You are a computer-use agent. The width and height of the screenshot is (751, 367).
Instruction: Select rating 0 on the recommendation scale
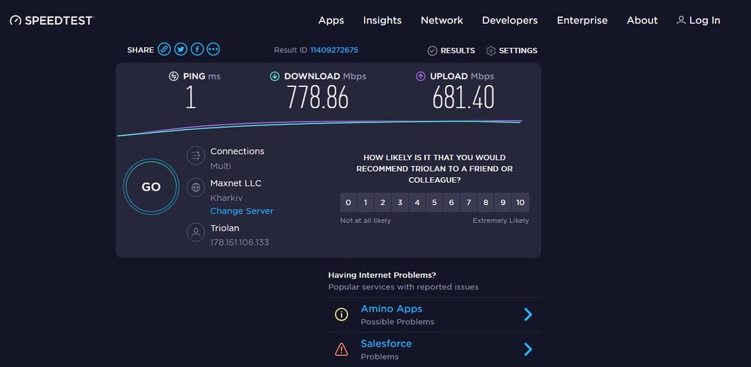348,203
